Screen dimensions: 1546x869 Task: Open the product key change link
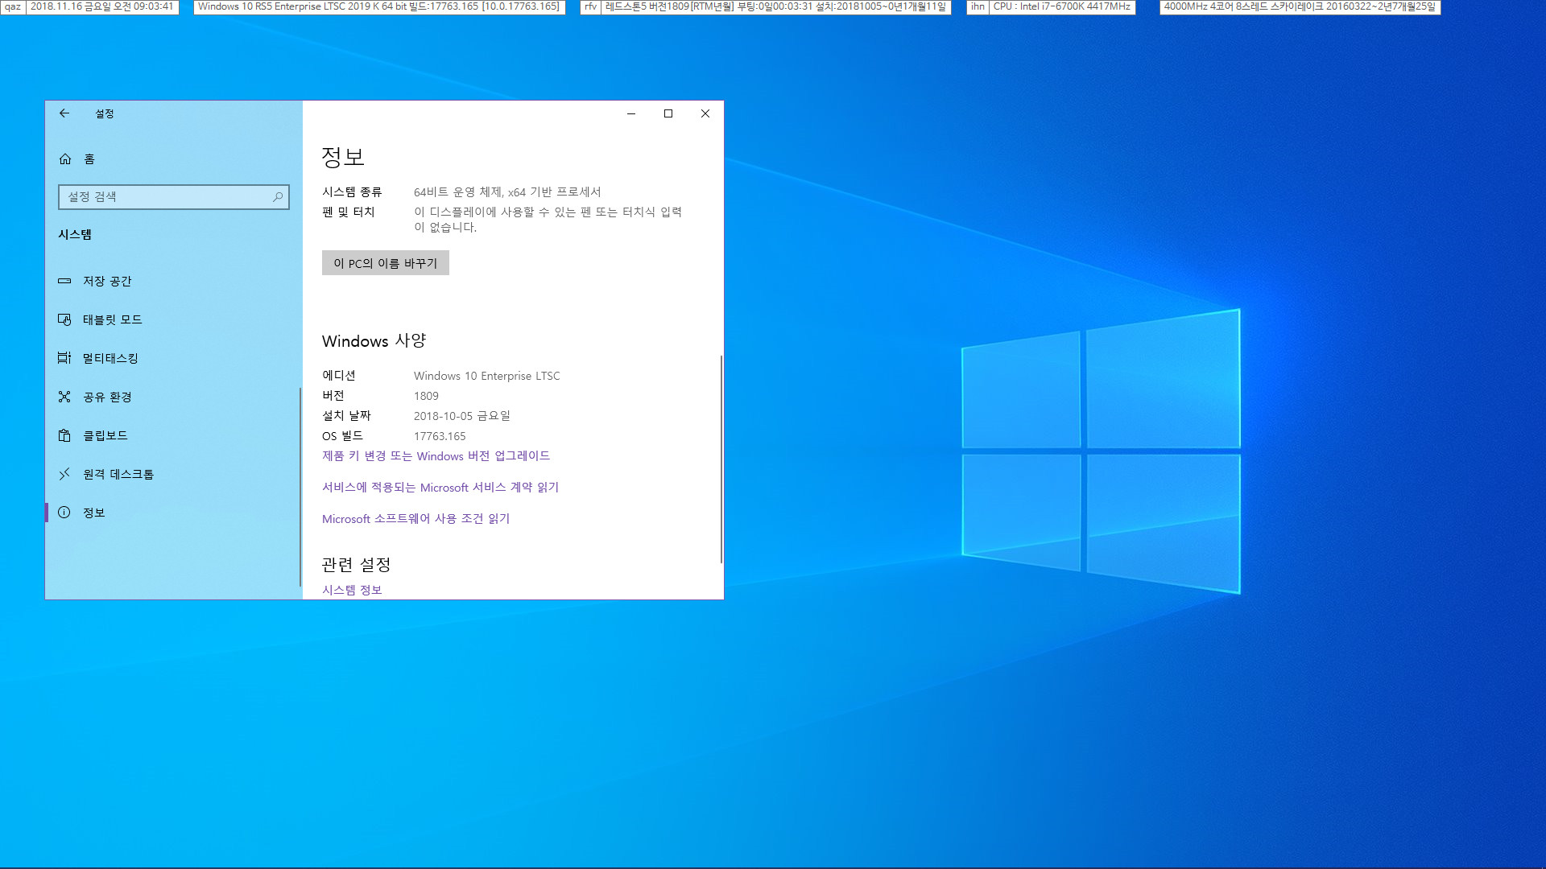(436, 456)
